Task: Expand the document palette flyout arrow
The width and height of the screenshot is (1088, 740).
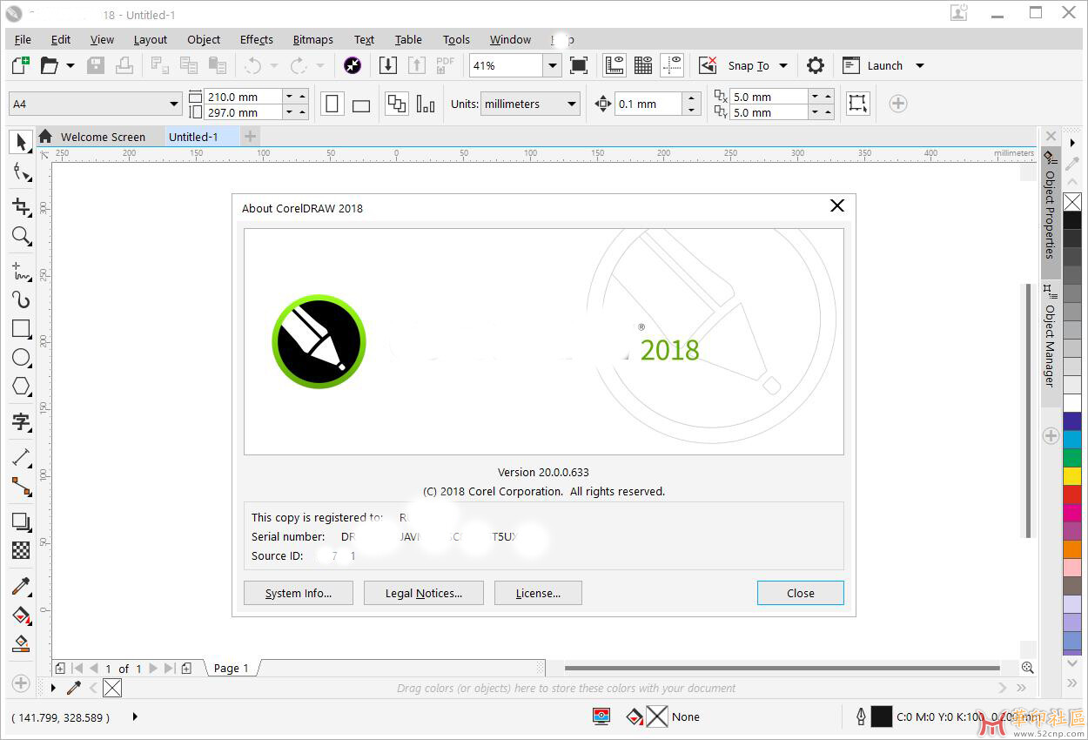Action: 53,689
